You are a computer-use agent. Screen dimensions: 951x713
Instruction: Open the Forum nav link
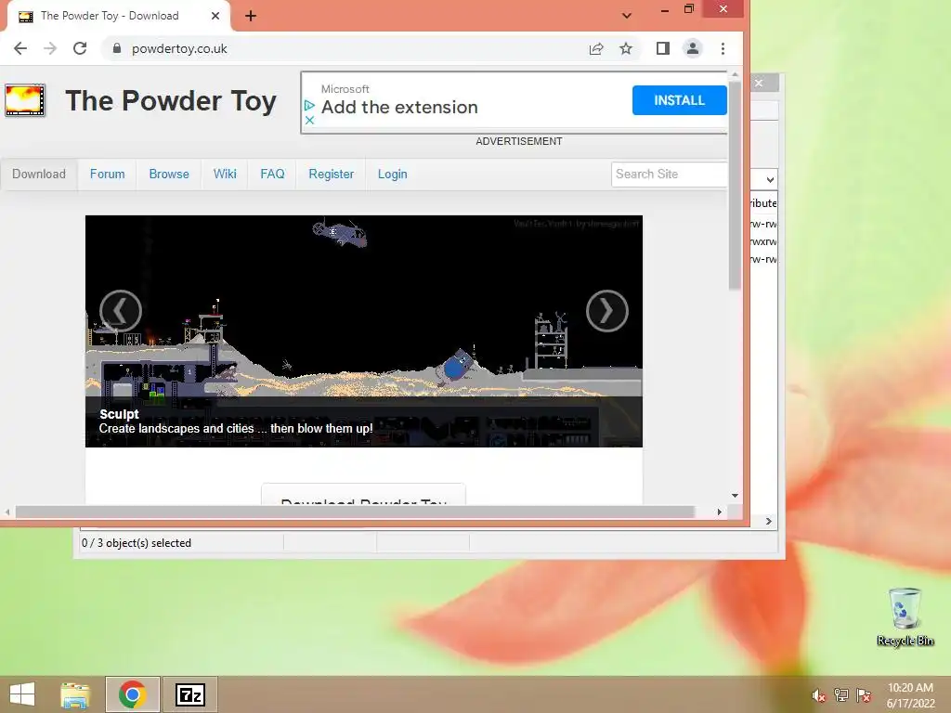pyautogui.click(x=108, y=174)
